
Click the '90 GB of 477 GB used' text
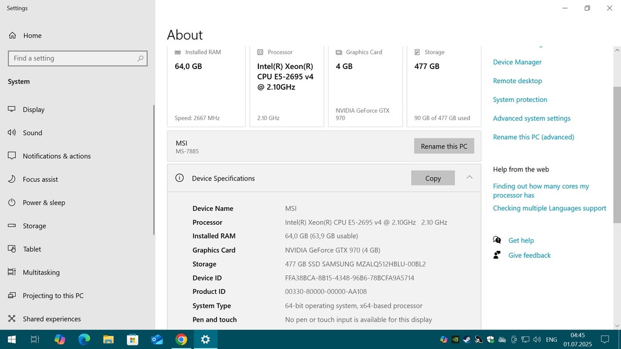tap(442, 118)
